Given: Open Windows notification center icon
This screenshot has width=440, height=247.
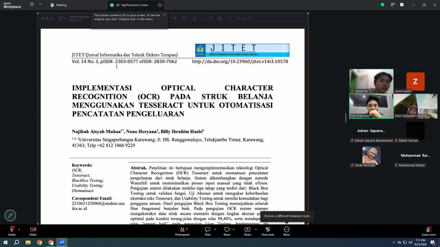Looking at the screenshot, I should [x=432, y=242].
